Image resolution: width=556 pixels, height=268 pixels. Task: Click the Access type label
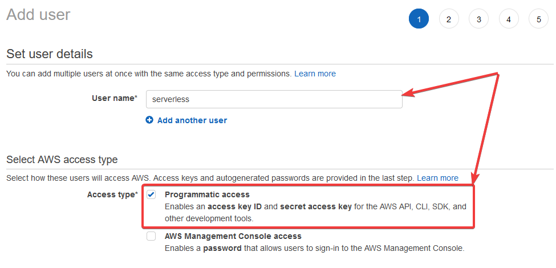tap(112, 194)
